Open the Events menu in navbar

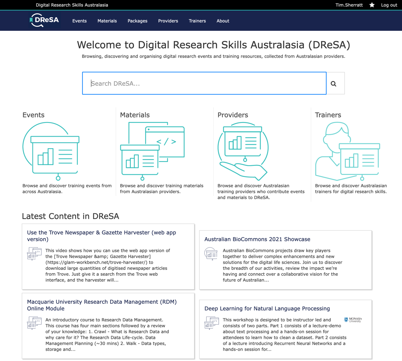79,21
